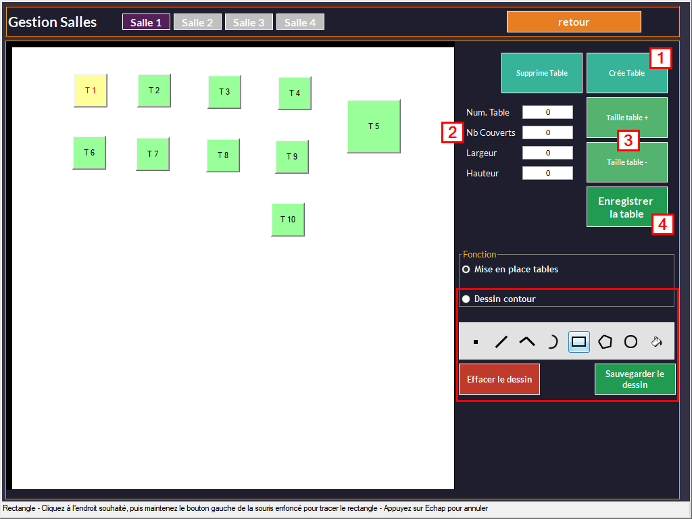Enable the Mise en place tables option
The image size is (692, 519).
pyautogui.click(x=466, y=269)
